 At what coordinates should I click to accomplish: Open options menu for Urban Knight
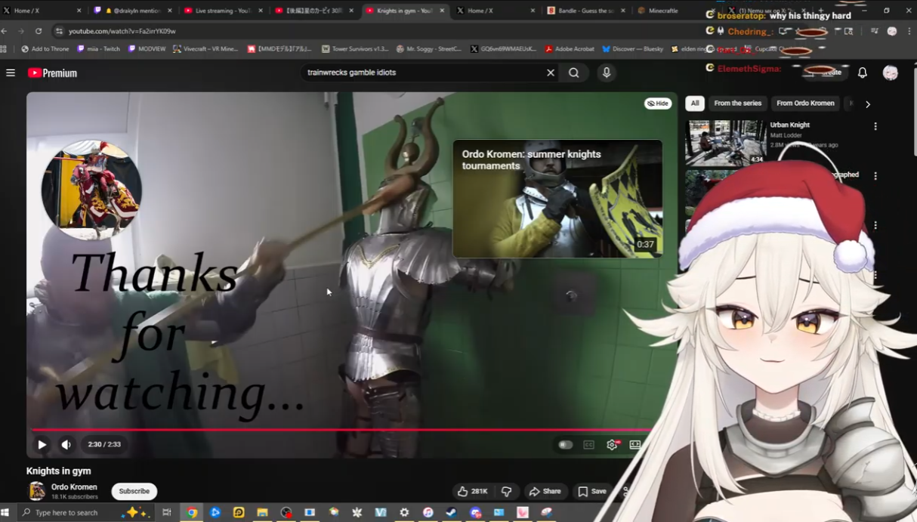(x=875, y=126)
